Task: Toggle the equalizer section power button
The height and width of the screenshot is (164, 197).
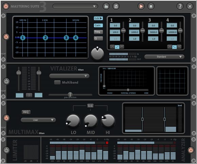Action: point(6,37)
